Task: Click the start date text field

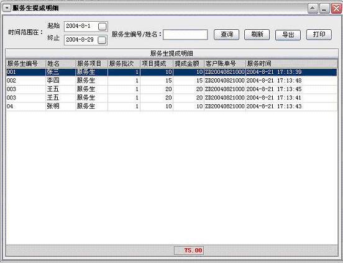Action: click(x=81, y=27)
